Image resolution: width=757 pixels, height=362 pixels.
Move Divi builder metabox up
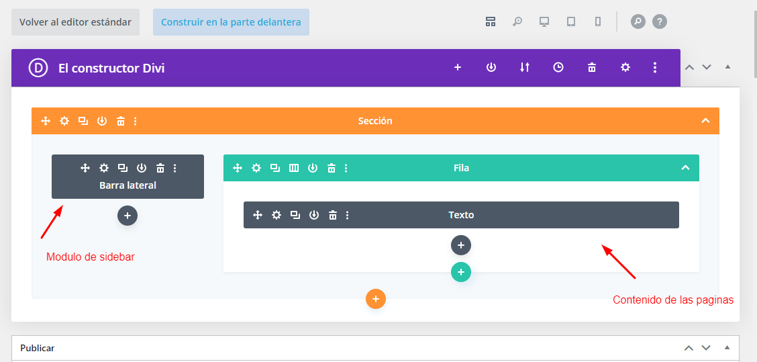(x=689, y=67)
